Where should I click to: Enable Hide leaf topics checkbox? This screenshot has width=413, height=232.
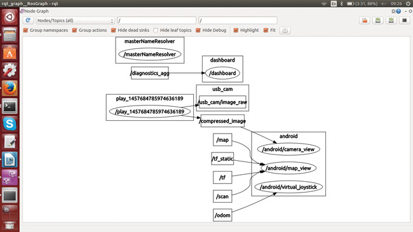156,31
